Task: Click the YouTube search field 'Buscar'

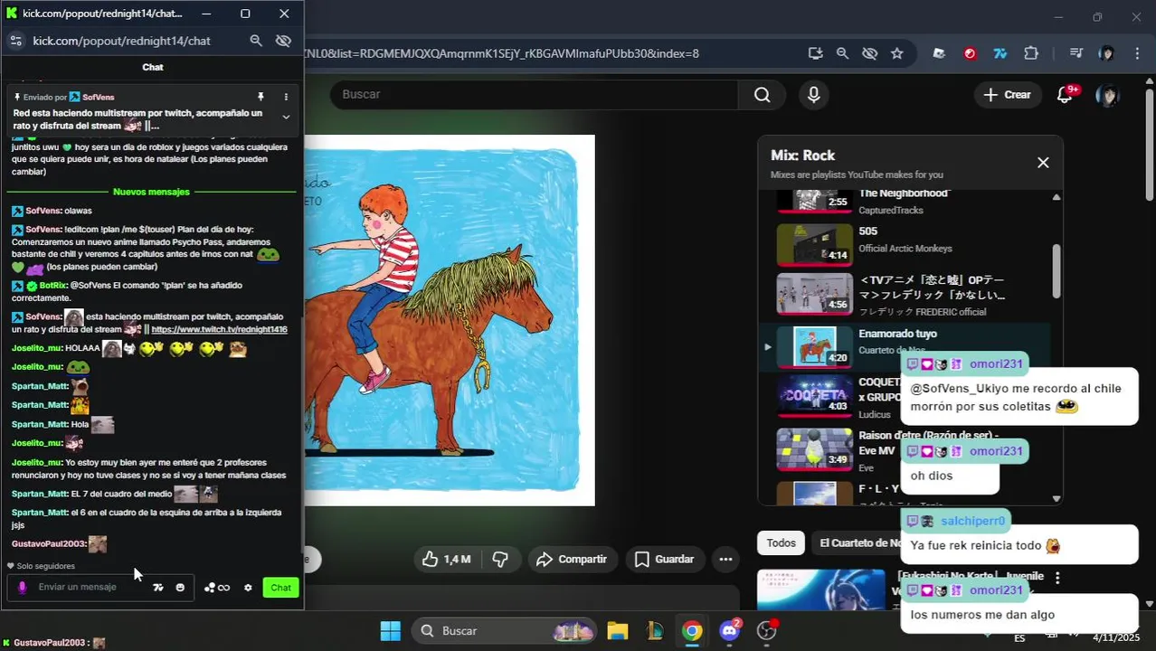Action: point(534,95)
